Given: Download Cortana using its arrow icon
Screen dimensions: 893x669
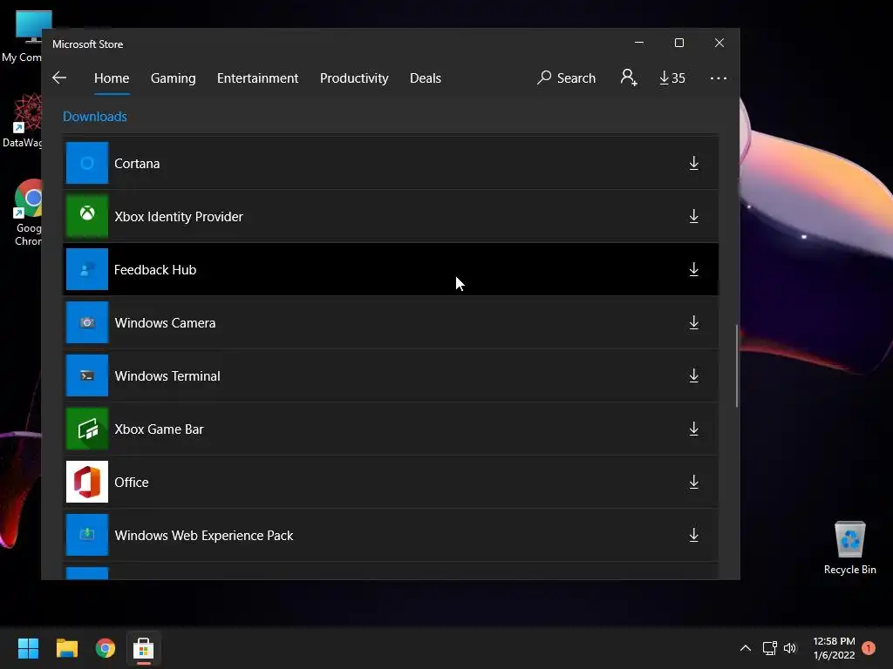Looking at the screenshot, I should (693, 163).
